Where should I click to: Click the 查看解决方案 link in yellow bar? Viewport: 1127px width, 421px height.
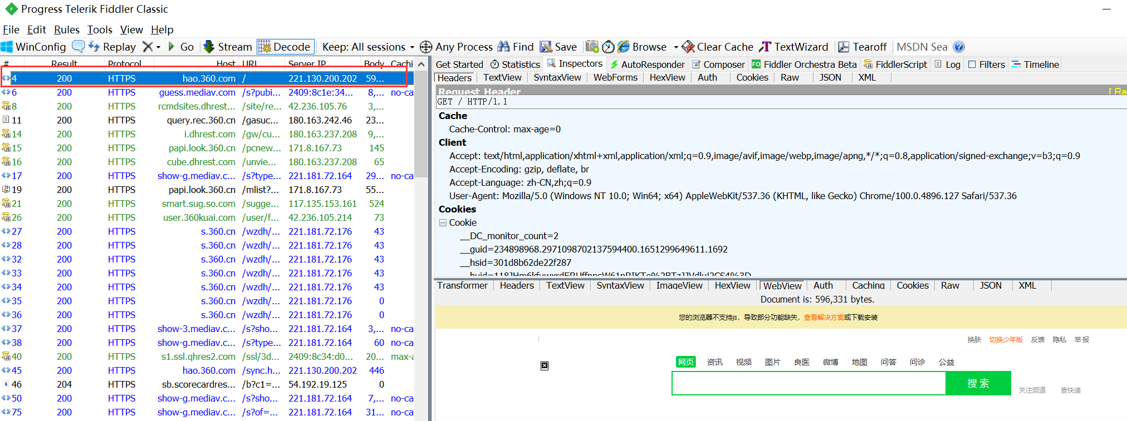tap(824, 318)
